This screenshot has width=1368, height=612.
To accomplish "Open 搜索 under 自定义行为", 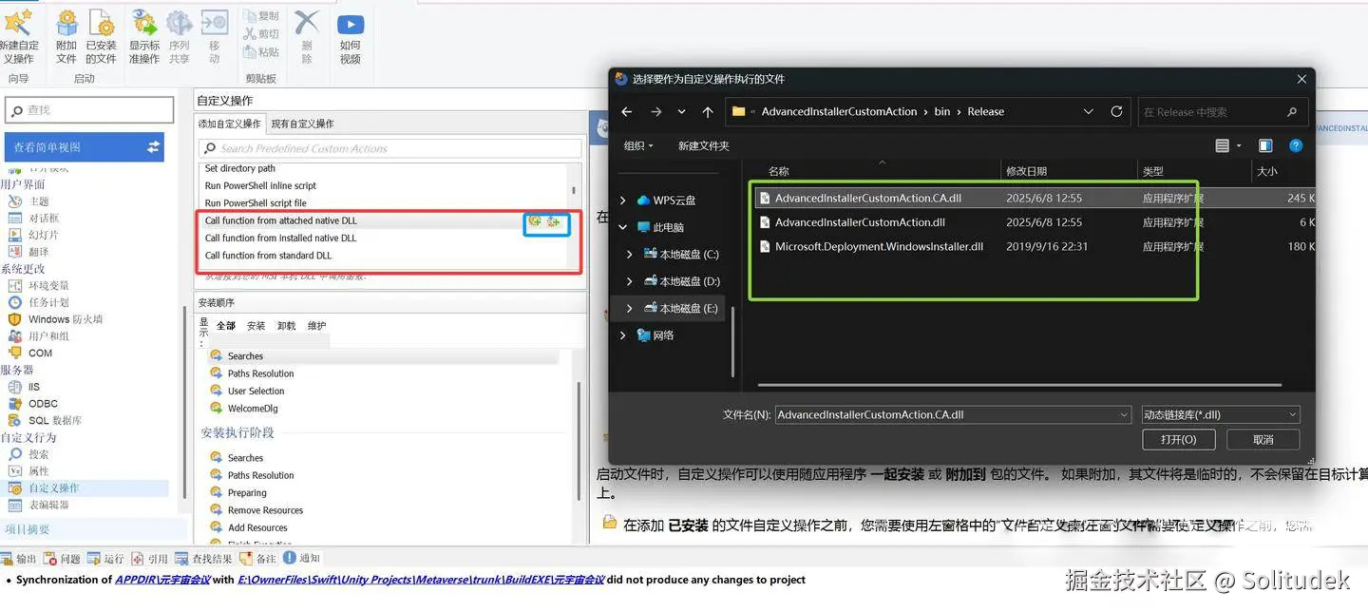I will (x=38, y=454).
